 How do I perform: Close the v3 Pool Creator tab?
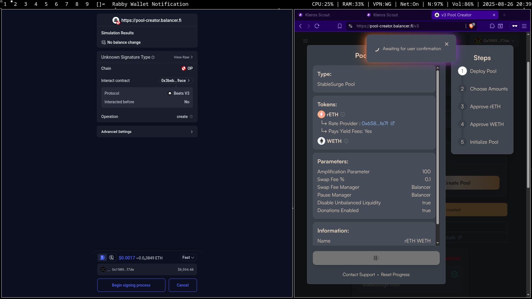(494, 15)
